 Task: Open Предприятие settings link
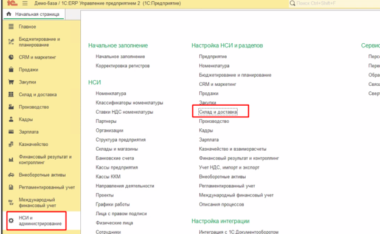pos(213,57)
